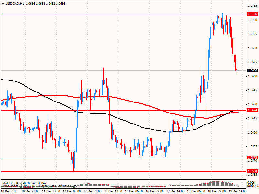Viewport: 259px width, 194px height.
Task: Select the horizontal support line at 1.0573
Action: pyautogui.click(x=123, y=158)
